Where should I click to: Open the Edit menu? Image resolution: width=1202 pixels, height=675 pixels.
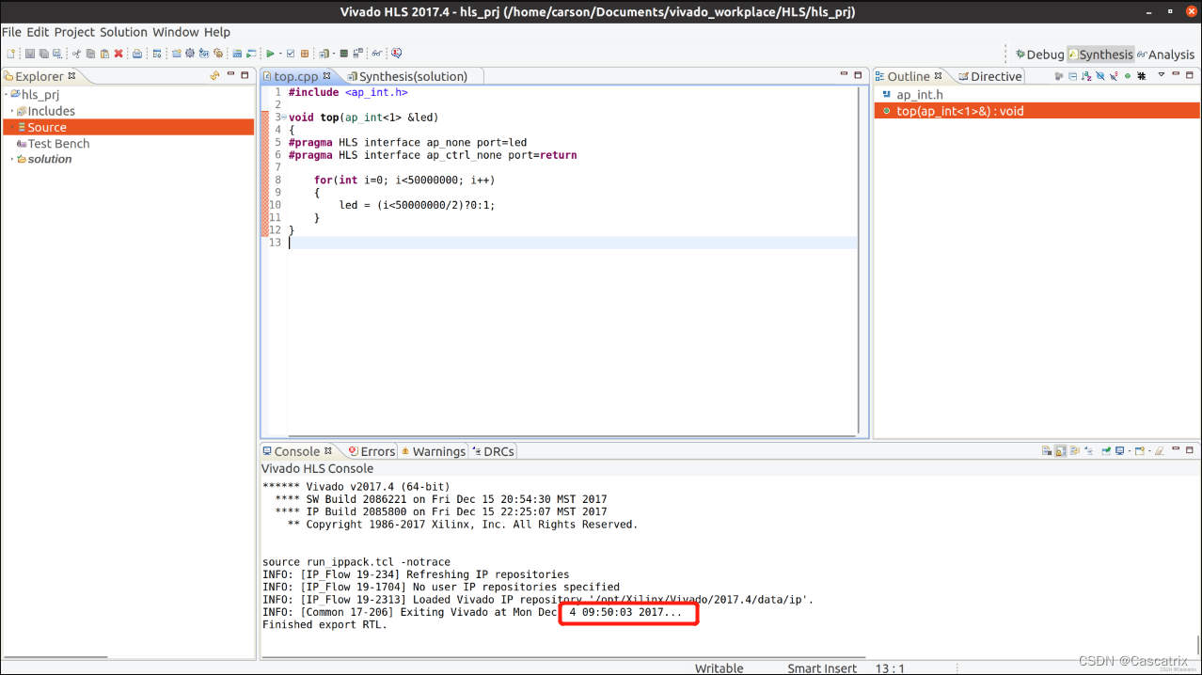coord(38,32)
